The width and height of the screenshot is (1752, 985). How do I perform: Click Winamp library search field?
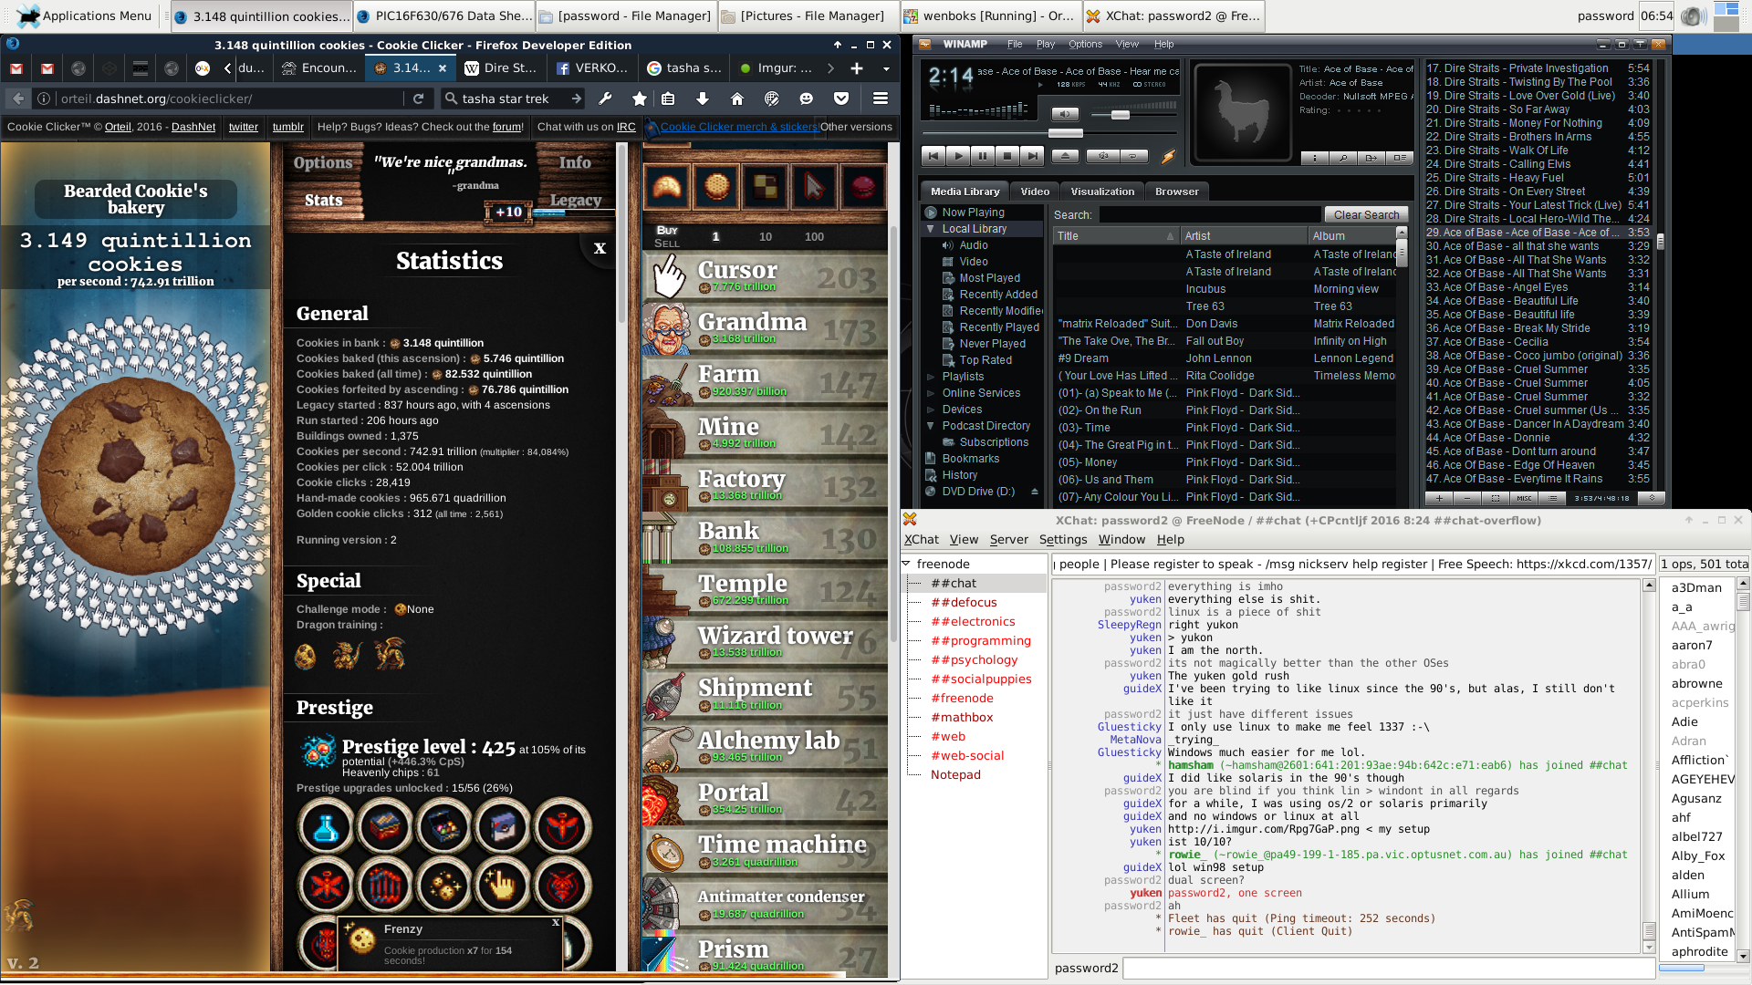coord(1208,214)
